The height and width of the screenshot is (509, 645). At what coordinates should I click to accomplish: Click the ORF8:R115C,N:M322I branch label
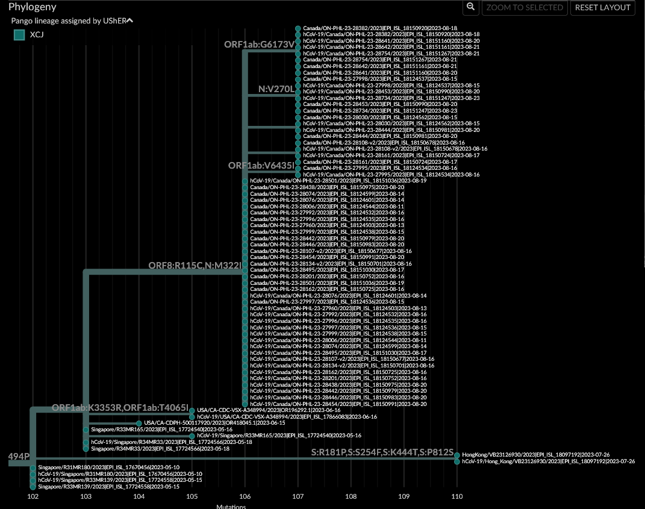[x=195, y=266]
